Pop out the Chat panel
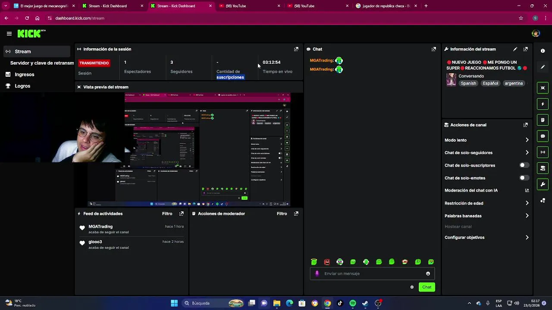The width and height of the screenshot is (552, 310). click(x=433, y=49)
